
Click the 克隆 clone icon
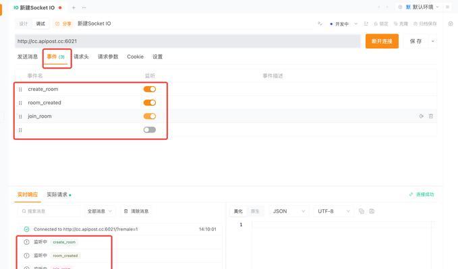396,24
